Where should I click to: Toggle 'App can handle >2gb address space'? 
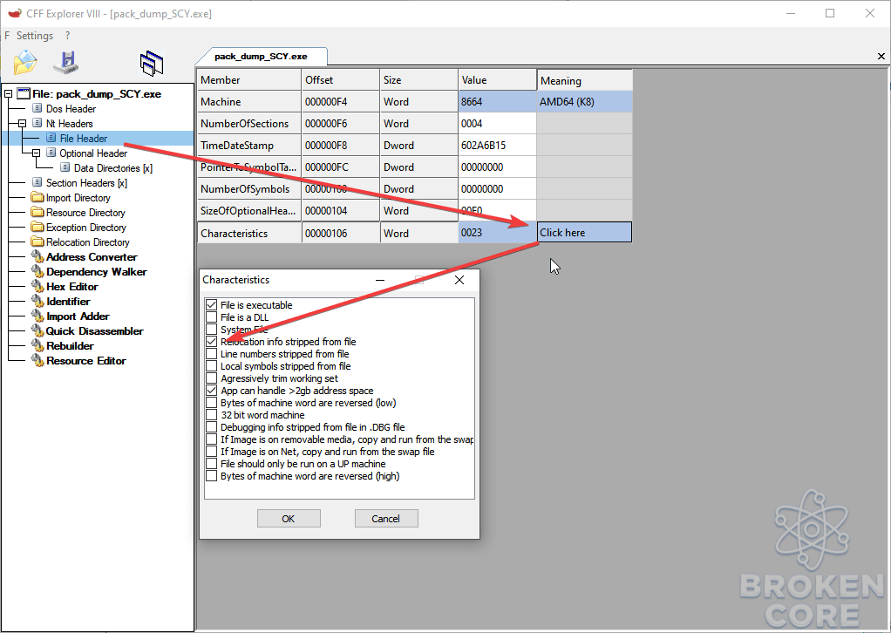tap(211, 391)
